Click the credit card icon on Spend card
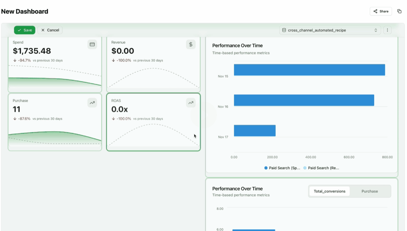The width and height of the screenshot is (407, 231). click(92, 44)
